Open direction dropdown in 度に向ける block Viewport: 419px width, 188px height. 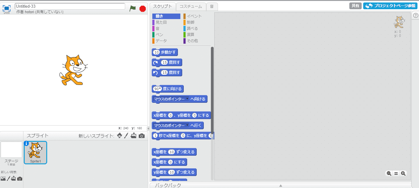pos(160,89)
